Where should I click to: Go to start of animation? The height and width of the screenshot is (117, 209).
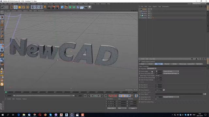pyautogui.click(x=85, y=96)
